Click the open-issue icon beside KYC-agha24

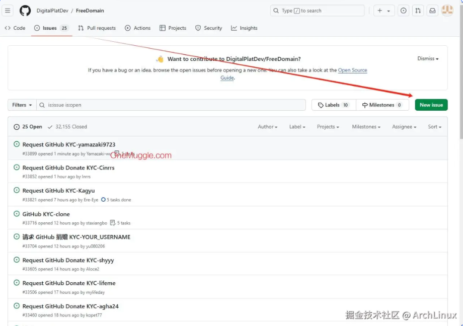tap(17, 306)
